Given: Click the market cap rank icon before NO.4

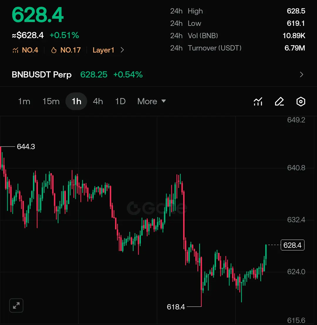Looking at the screenshot, I should tap(15, 50).
